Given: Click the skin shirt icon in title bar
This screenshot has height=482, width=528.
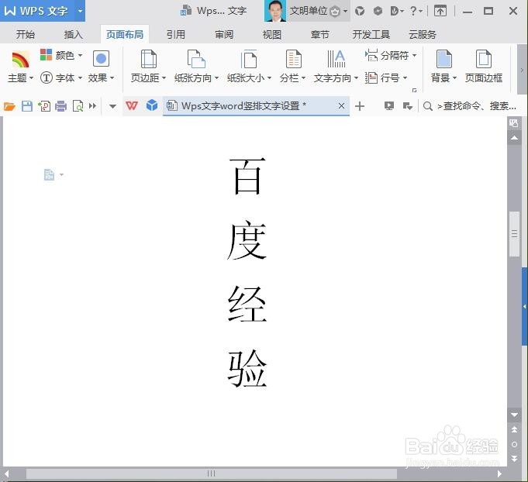Looking at the screenshot, I should tap(360, 11).
